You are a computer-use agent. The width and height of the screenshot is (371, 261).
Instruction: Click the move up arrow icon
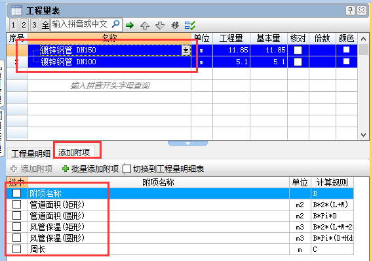tap(145, 26)
